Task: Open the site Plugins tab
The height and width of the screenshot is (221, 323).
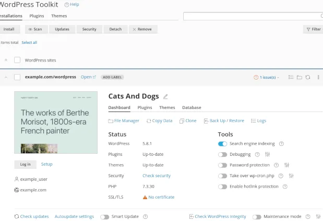Action: click(x=145, y=107)
